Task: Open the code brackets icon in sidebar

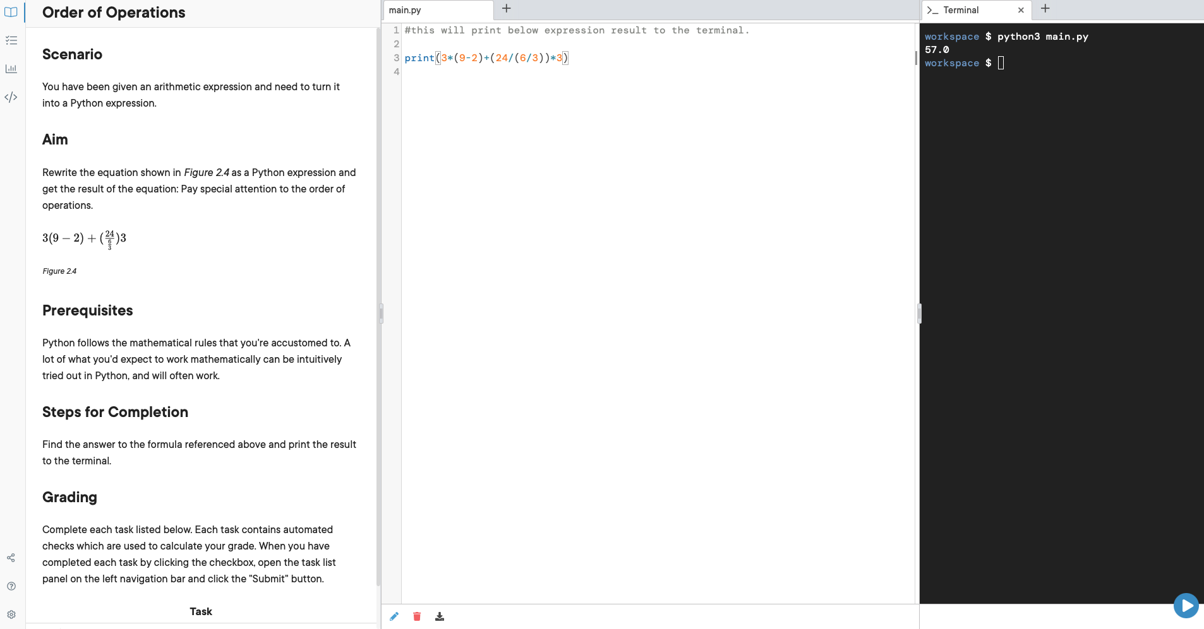Action: click(x=11, y=97)
